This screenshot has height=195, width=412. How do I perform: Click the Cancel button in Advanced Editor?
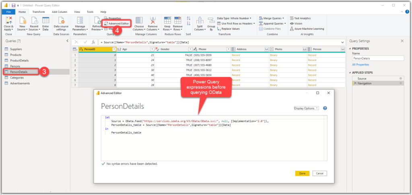(x=320, y=173)
